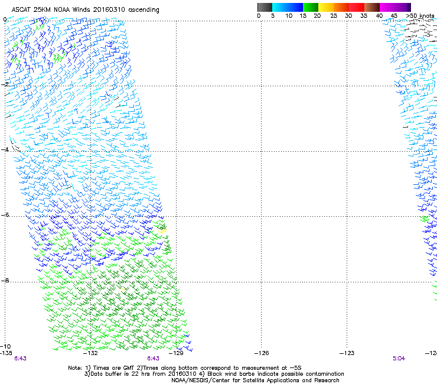437x384 pixels.
Task: Click the '25' value under the color bar
Action: [x=334, y=16]
